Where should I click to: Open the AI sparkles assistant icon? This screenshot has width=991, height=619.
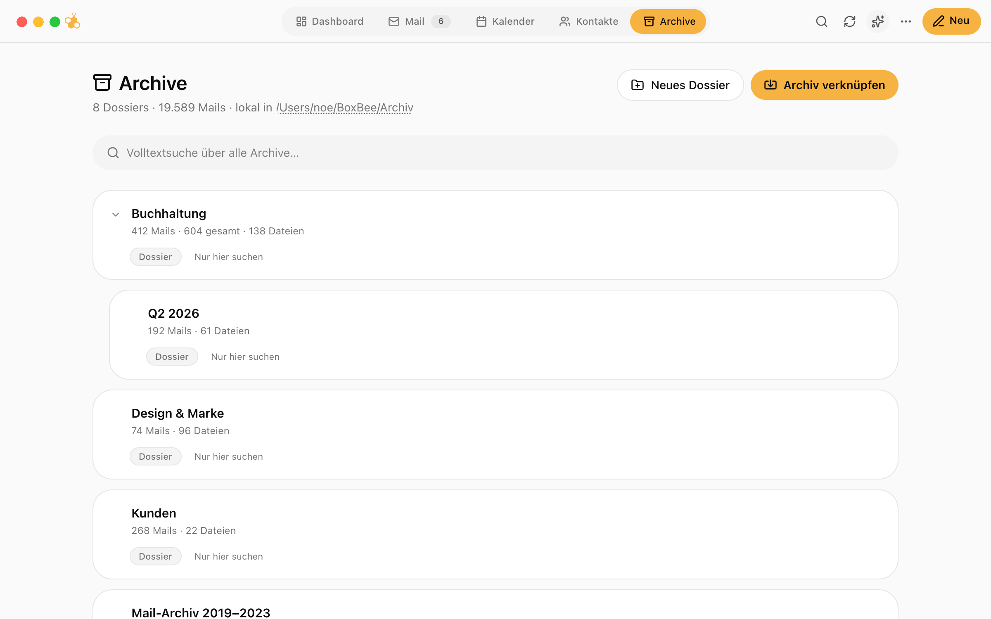click(x=878, y=21)
